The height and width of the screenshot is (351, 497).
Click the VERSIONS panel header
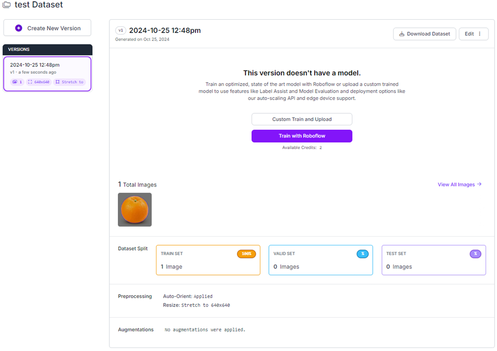pos(48,50)
